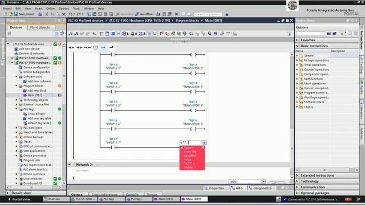Image resolution: width=365 pixels, height=205 pixels.
Task: Click the cut scissors icon
Action: (47, 14)
